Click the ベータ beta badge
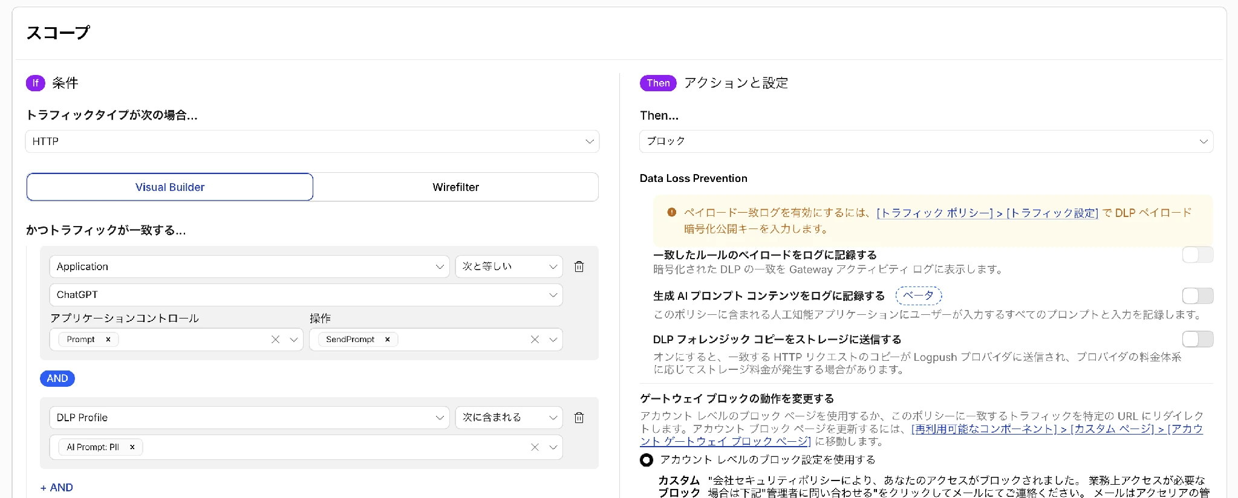This screenshot has height=498, width=1238. tap(918, 296)
